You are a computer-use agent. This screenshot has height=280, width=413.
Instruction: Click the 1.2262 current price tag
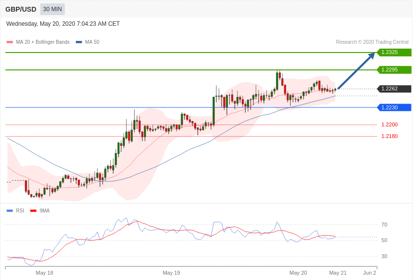click(395, 89)
